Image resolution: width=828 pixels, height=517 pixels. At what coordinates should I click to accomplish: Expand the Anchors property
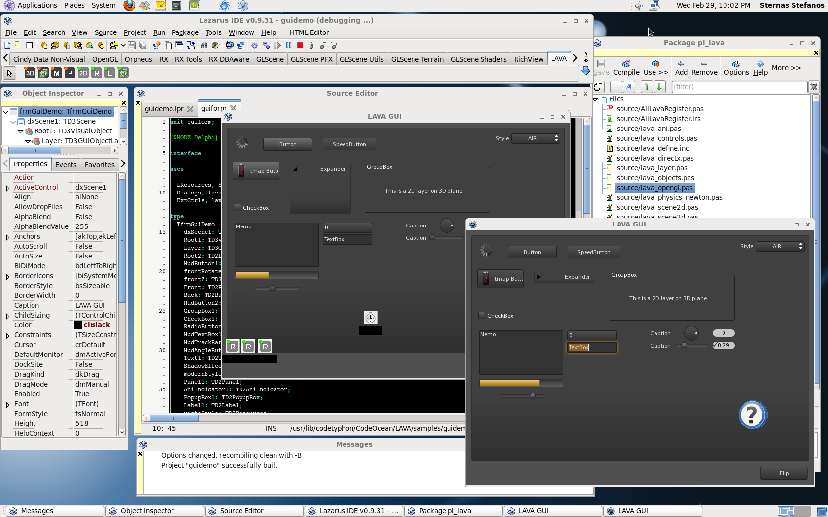[x=8, y=237]
